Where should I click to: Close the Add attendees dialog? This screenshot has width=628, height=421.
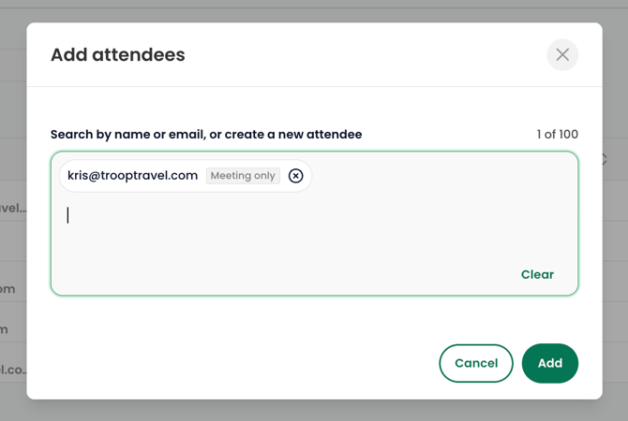[562, 54]
